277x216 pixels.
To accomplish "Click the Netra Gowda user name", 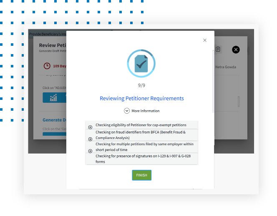I will pyautogui.click(x=225, y=67).
